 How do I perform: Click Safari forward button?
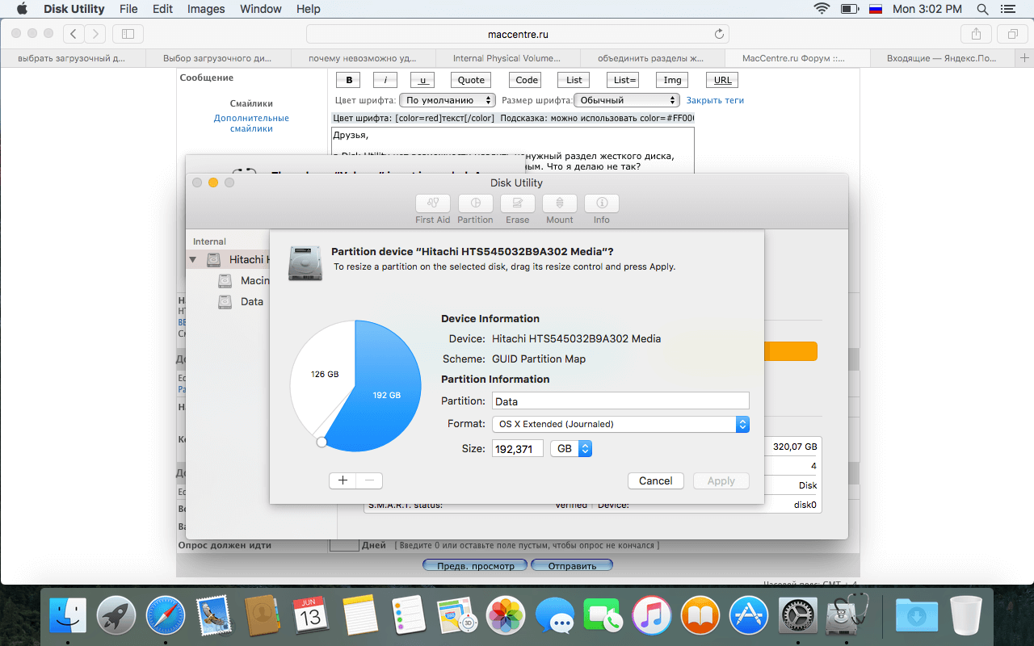pyautogui.click(x=96, y=33)
